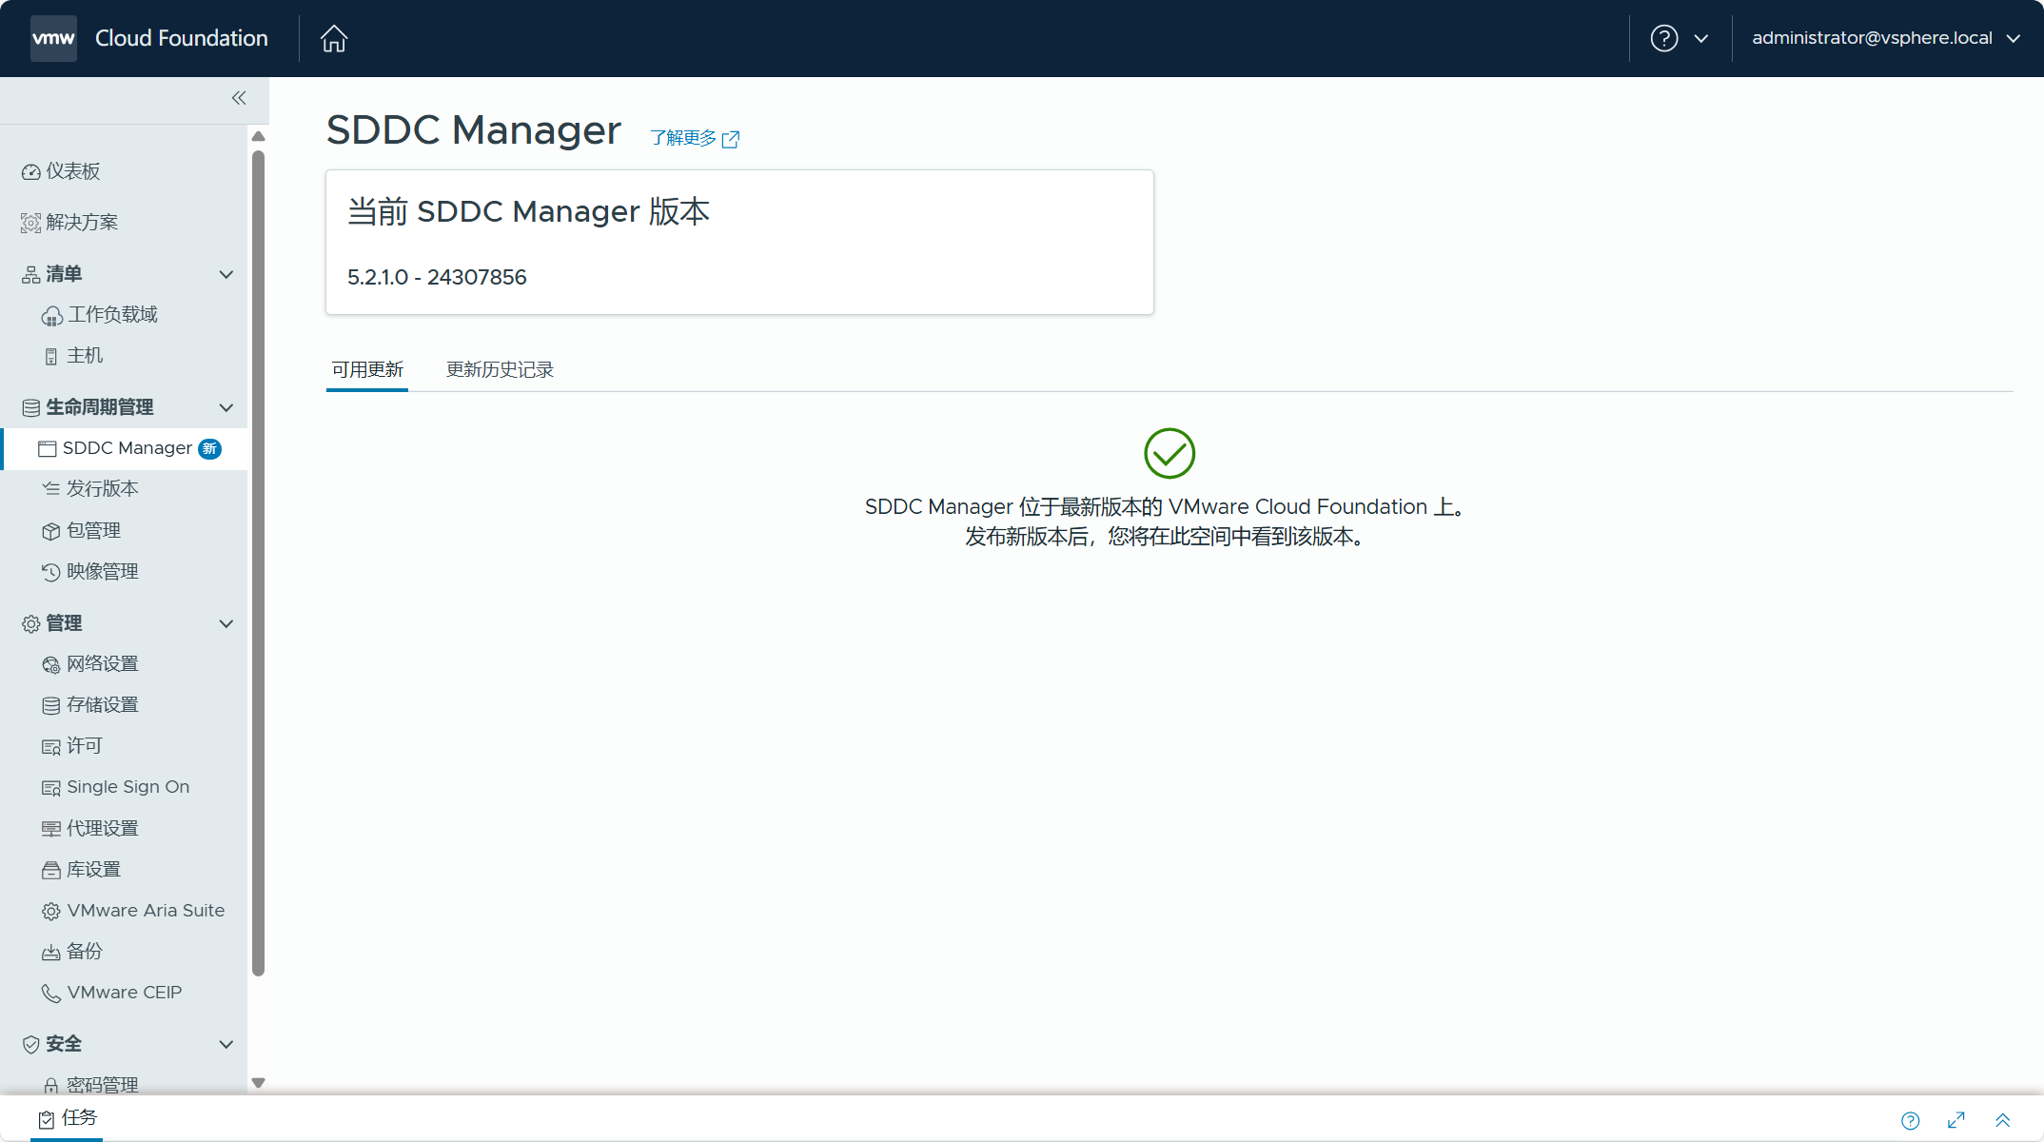
Task: Click 当前 SDDC Manager 版本 heading
Action: 528,211
